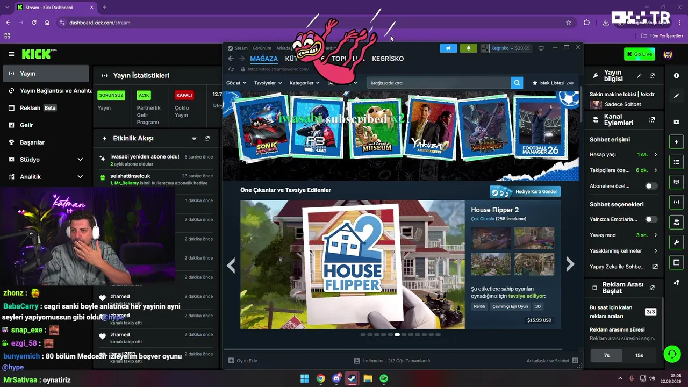Click the list icon in Kick's right rail
The height and width of the screenshot is (387, 688).
(676, 162)
